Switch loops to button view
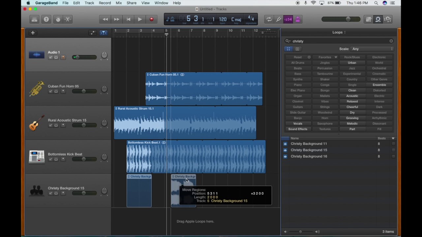 (x=288, y=49)
